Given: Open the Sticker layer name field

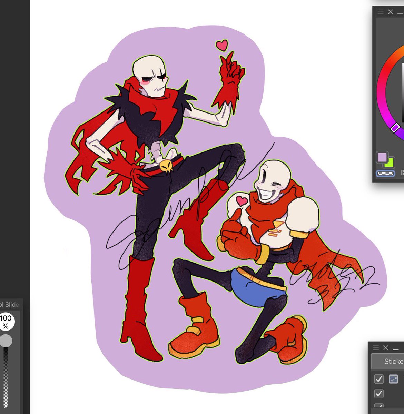Looking at the screenshot, I should (387, 362).
